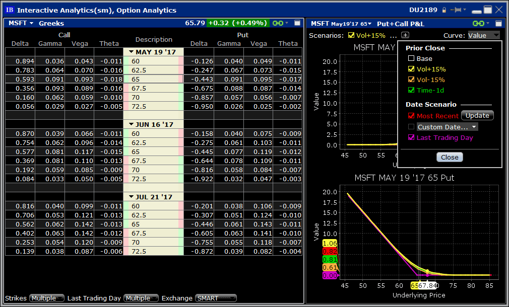Click the ellipsis after Vol+15% in Scenarios

coord(393,36)
